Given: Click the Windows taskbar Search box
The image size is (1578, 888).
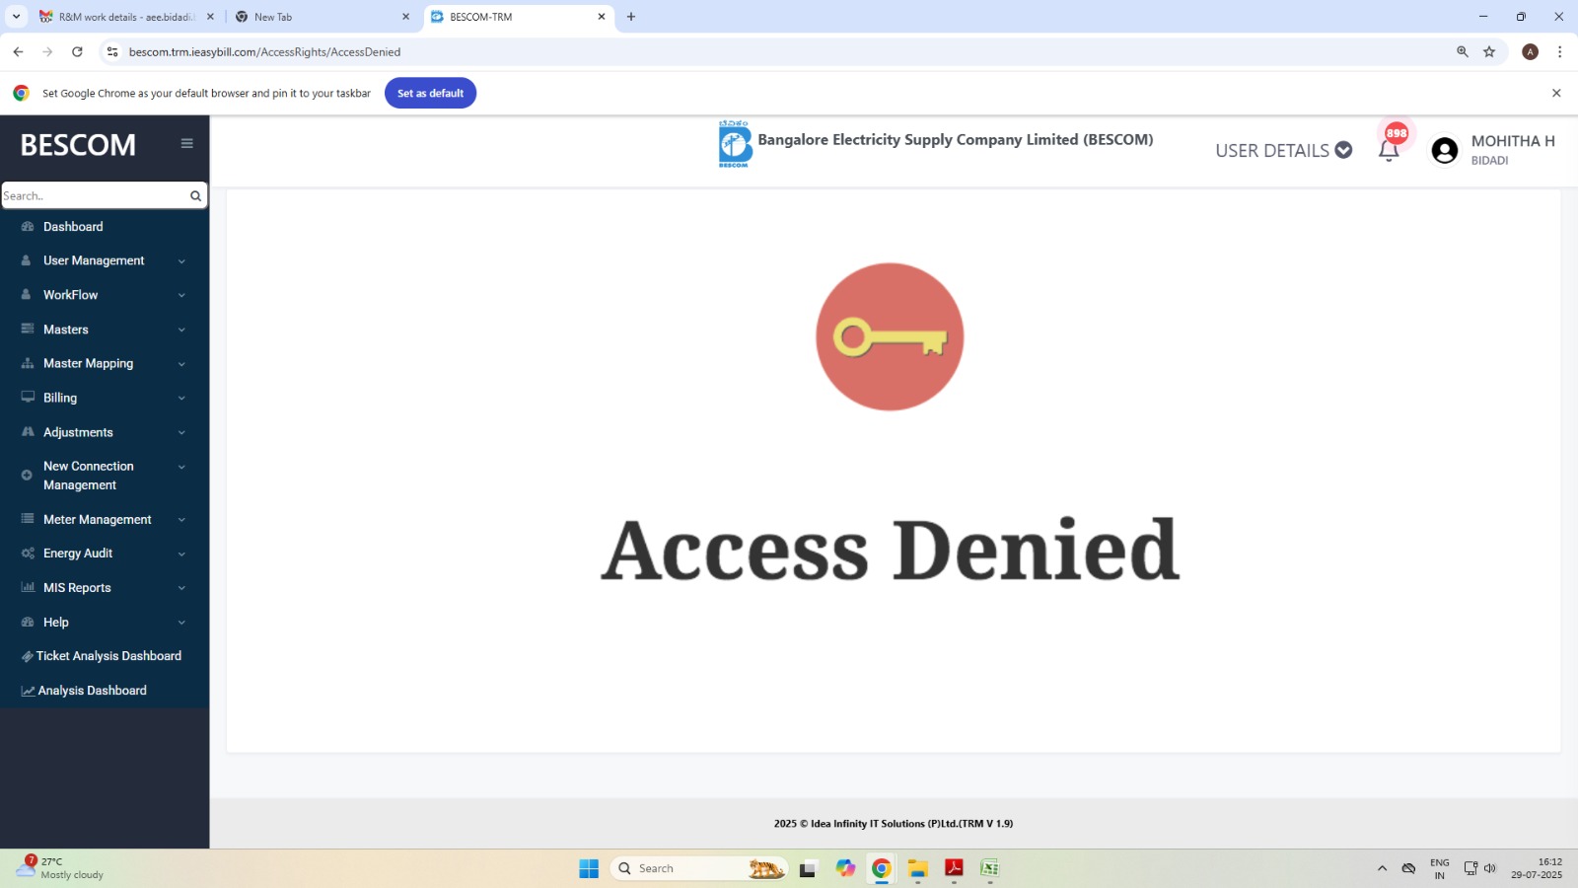Looking at the screenshot, I should click(699, 868).
